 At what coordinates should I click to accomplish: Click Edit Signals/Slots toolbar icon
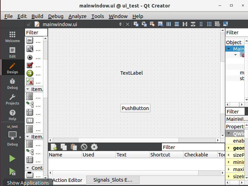coord(144,24)
